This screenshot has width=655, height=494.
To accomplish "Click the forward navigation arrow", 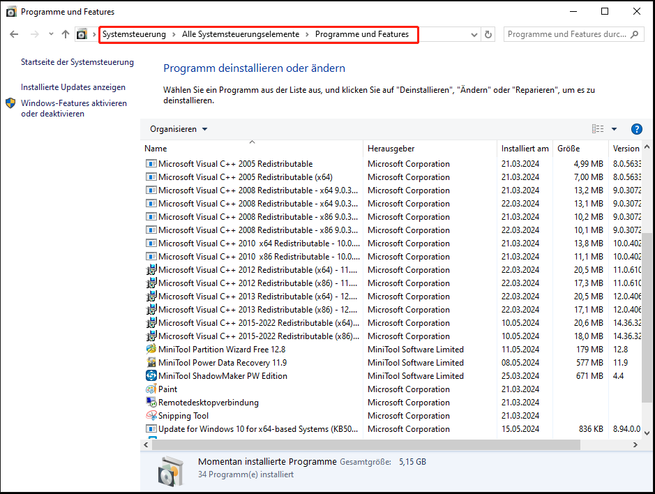I will [35, 34].
